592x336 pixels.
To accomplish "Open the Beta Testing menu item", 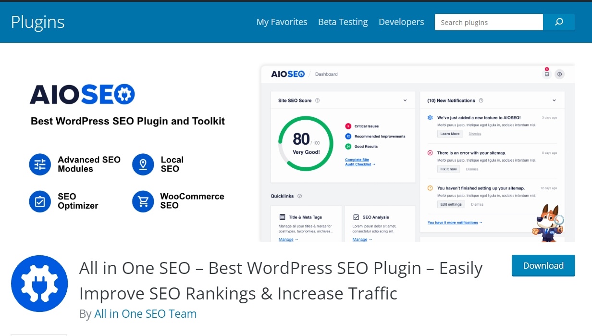I will point(343,22).
